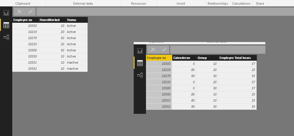Viewport: 294px width, 136px height.
Task: Select Employee Total hours column header
Action: [x=237, y=58]
